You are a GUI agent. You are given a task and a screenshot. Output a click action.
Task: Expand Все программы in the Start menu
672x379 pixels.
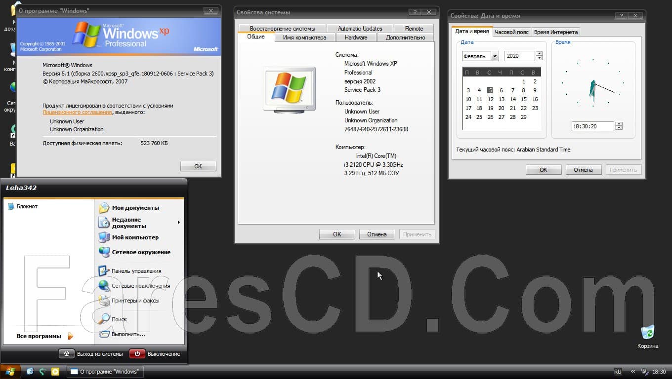click(44, 336)
